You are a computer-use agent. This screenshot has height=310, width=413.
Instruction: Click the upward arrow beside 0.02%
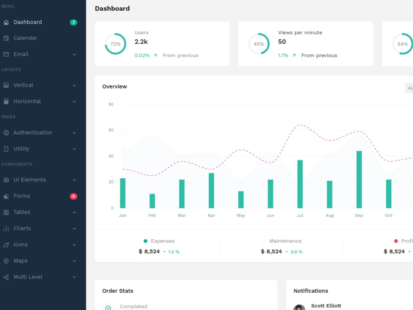pos(155,55)
